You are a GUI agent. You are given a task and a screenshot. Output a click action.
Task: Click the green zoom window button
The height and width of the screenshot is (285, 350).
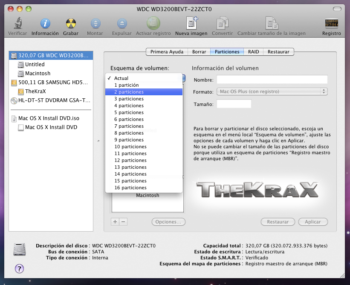tap(29, 9)
